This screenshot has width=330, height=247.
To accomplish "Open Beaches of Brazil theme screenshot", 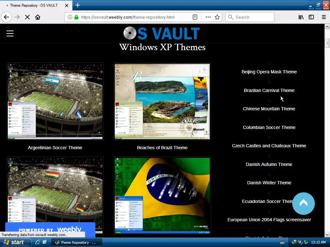I will (x=162, y=101).
